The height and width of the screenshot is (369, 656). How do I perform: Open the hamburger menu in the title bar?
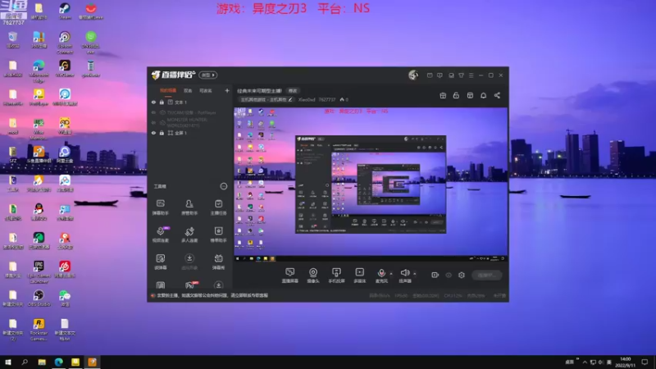point(471,75)
